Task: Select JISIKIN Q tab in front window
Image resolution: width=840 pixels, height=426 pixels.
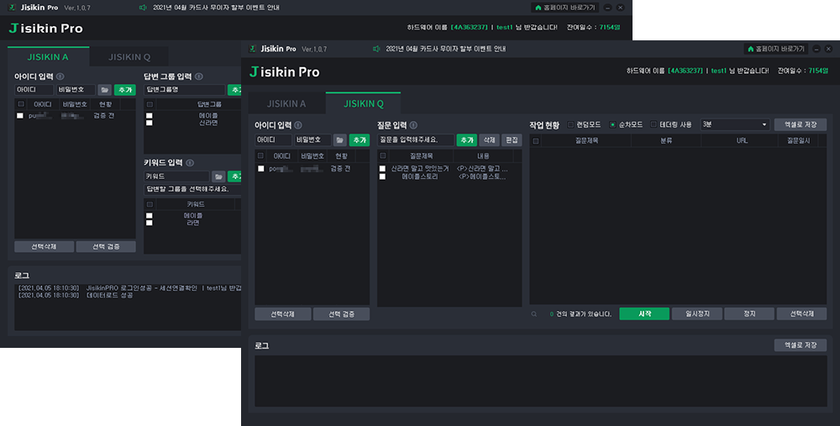Action: click(x=363, y=103)
